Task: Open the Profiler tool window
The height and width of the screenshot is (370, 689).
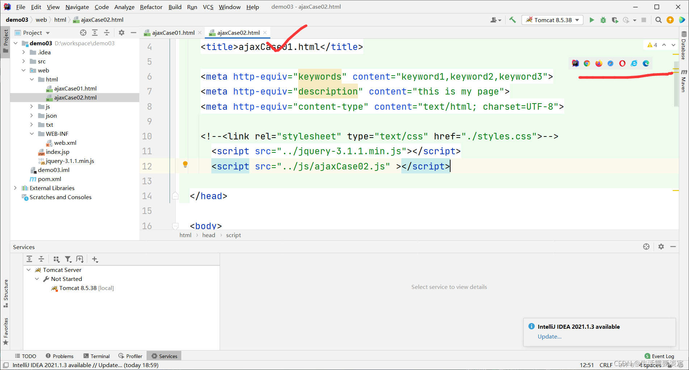Action: coord(130,356)
